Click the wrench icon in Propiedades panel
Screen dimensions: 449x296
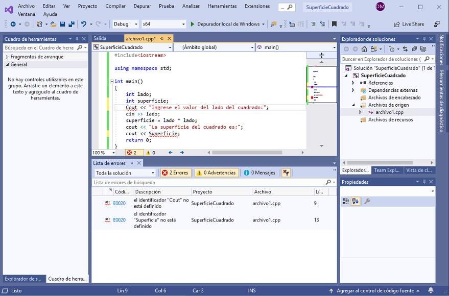(x=367, y=201)
